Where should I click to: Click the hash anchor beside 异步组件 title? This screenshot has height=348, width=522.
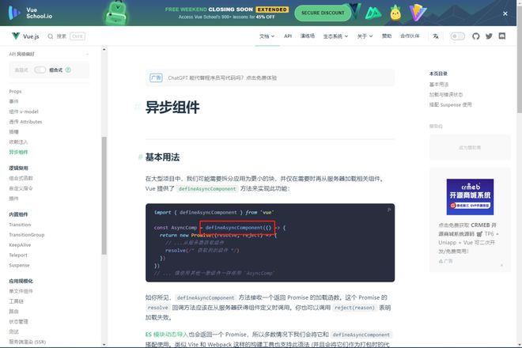[x=137, y=107]
